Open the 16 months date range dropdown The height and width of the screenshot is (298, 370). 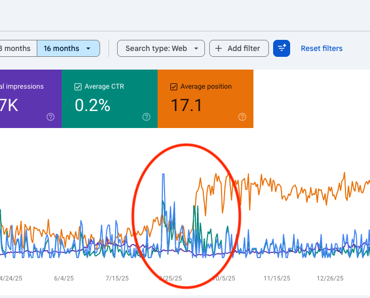pos(69,48)
